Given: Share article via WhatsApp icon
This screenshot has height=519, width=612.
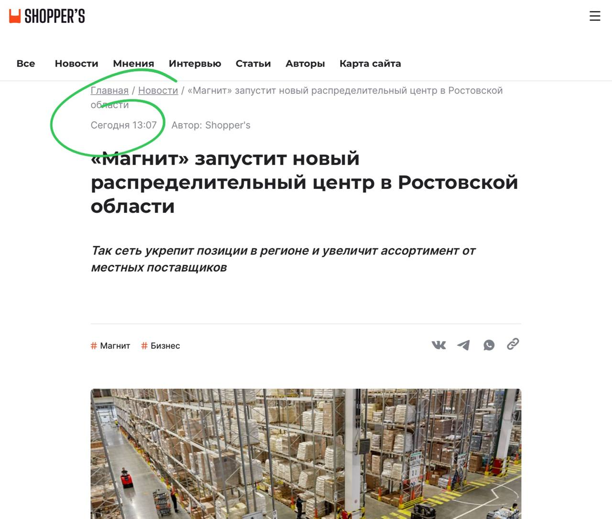Looking at the screenshot, I should point(489,345).
